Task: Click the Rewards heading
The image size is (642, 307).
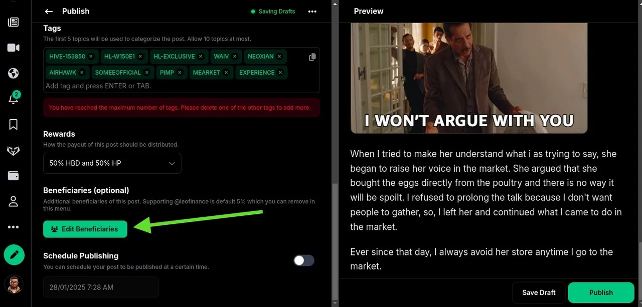Action: coord(59,134)
